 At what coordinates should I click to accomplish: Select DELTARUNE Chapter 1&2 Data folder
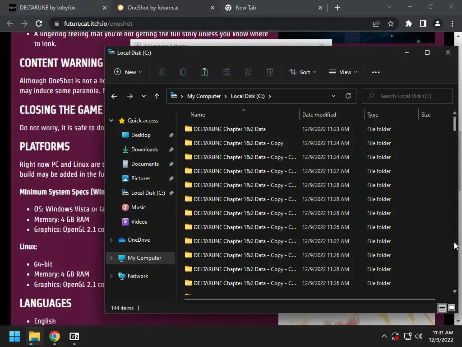230,129
